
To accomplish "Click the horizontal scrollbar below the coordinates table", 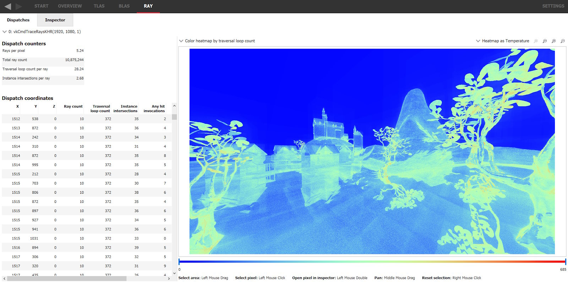I will [67, 278].
